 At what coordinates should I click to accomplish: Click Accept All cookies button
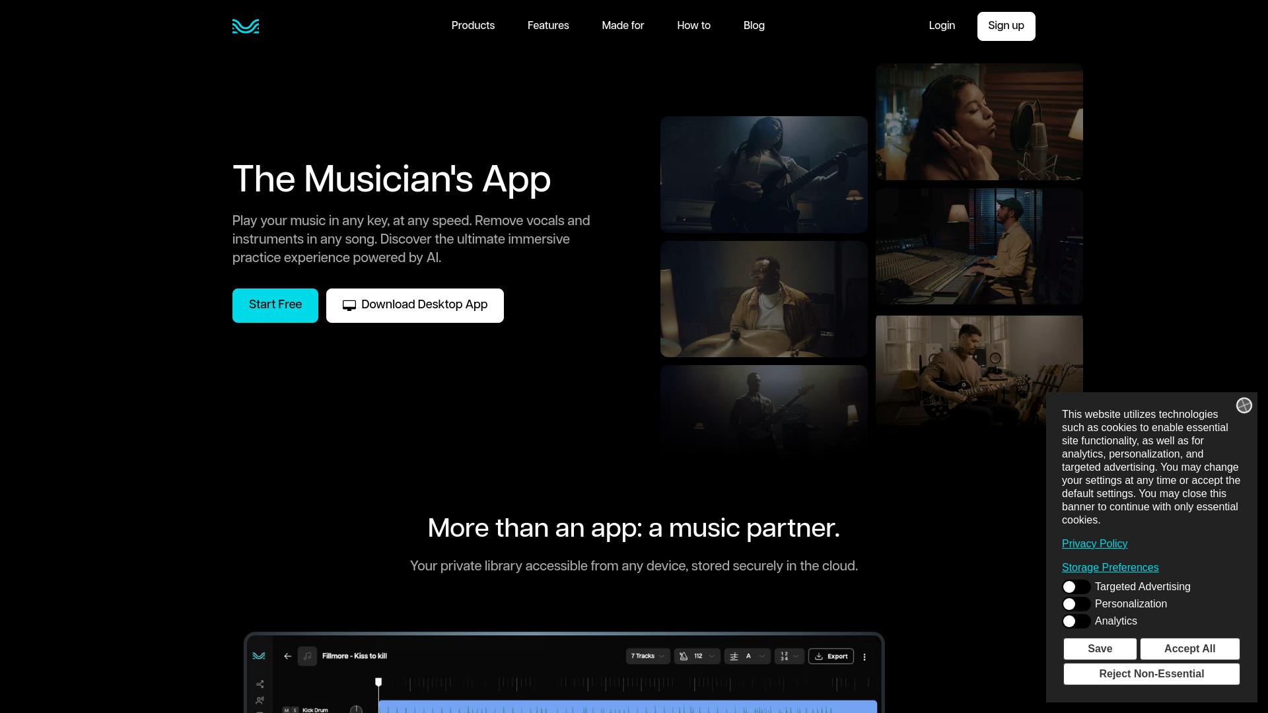[1189, 649]
